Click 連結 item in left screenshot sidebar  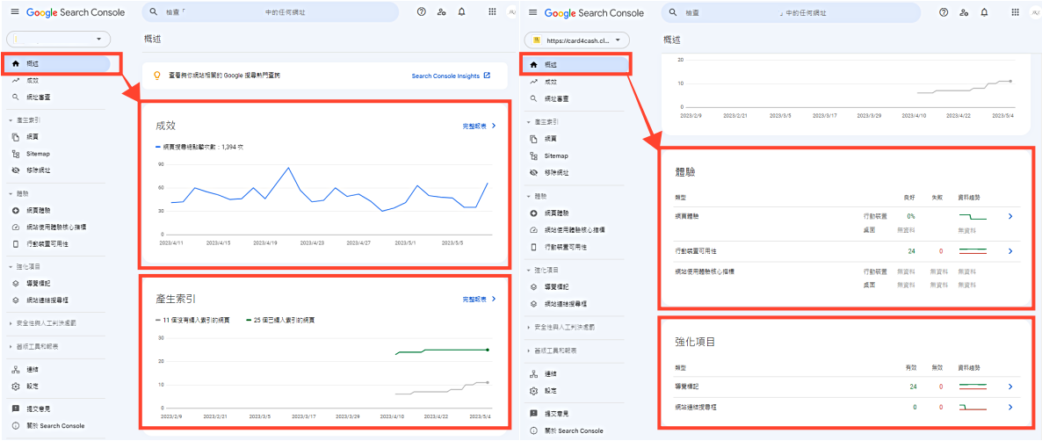[x=33, y=370]
